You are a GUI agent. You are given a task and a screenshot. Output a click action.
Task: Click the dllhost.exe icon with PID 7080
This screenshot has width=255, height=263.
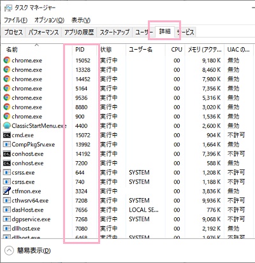tap(7, 229)
